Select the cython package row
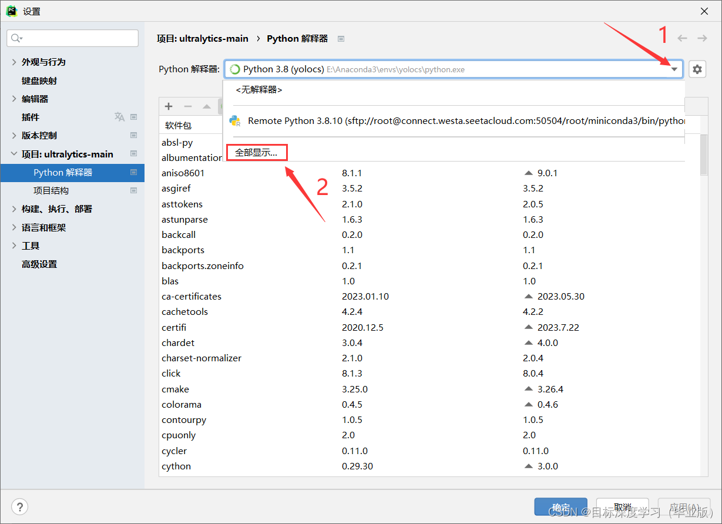Image resolution: width=722 pixels, height=524 pixels. pyautogui.click(x=429, y=466)
